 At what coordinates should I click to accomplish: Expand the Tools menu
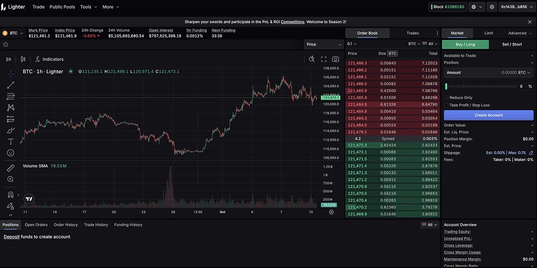[88, 7]
